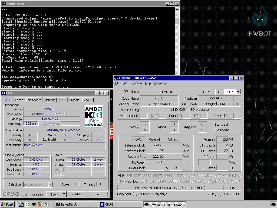Open the Graphics tab in CPU-Z
This screenshot has height=208, width=277.
pos(75,100)
